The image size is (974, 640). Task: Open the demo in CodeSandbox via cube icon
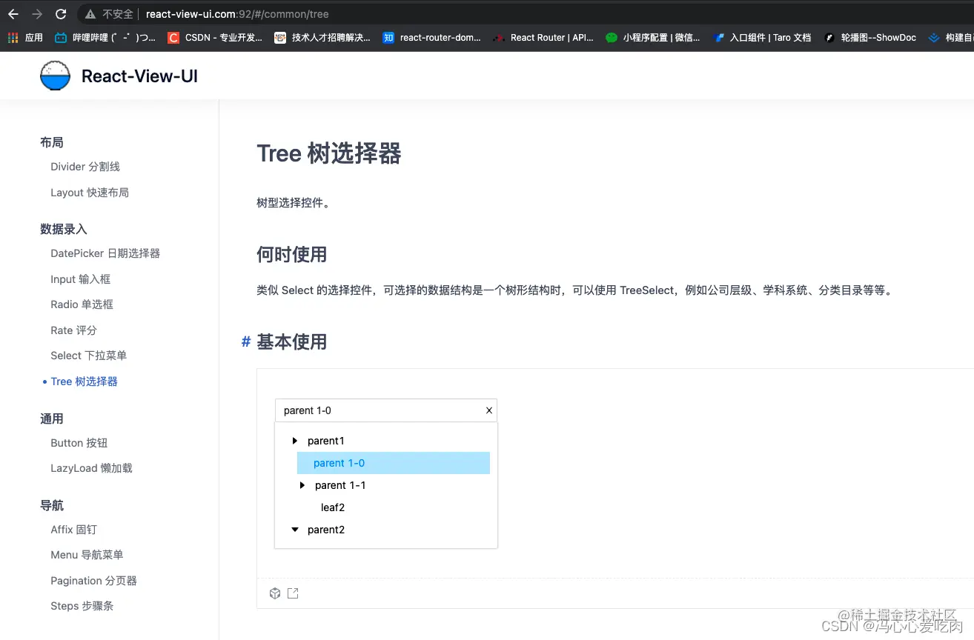click(275, 593)
